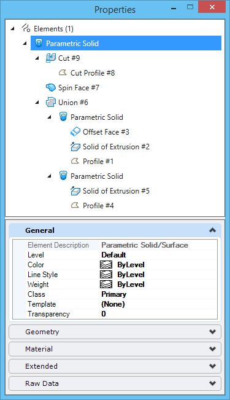Click the Class value Primary
The image size is (230, 400).
click(x=114, y=294)
